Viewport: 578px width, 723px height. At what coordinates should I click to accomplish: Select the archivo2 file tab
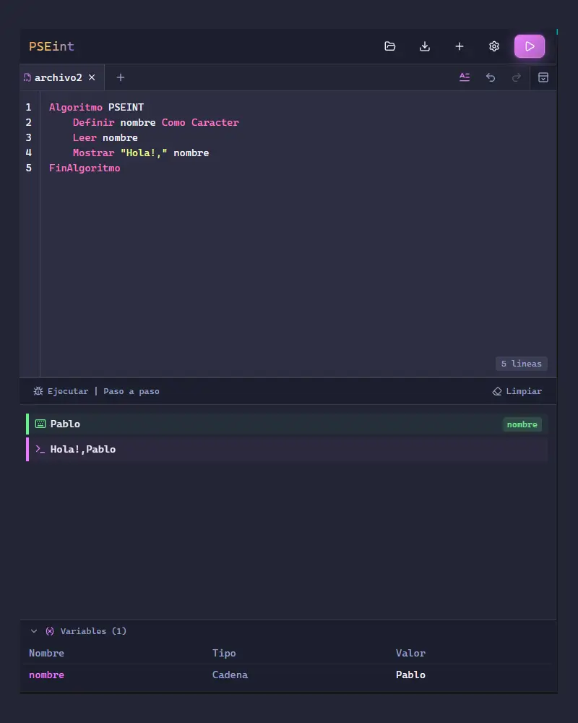pos(59,77)
